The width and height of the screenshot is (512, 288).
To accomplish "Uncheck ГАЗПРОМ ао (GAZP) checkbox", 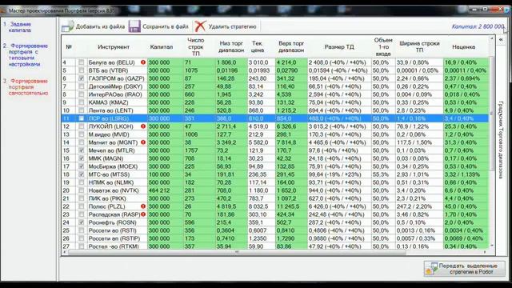I will 82,78.
